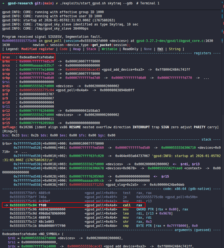Viewport: 224px width, 248px height.
Task: Click the vertical scrollbar at right edge
Action: click(222, 124)
